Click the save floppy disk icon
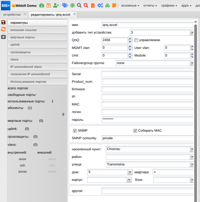This screenshot has width=200, height=202. pyautogui.click(x=3, y=22)
